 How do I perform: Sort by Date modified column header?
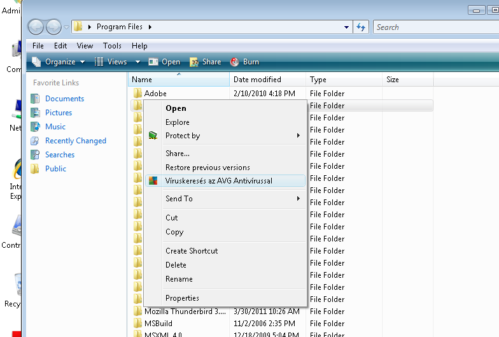[267, 80]
